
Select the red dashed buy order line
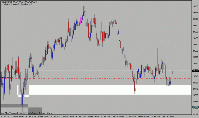tap(96, 79)
